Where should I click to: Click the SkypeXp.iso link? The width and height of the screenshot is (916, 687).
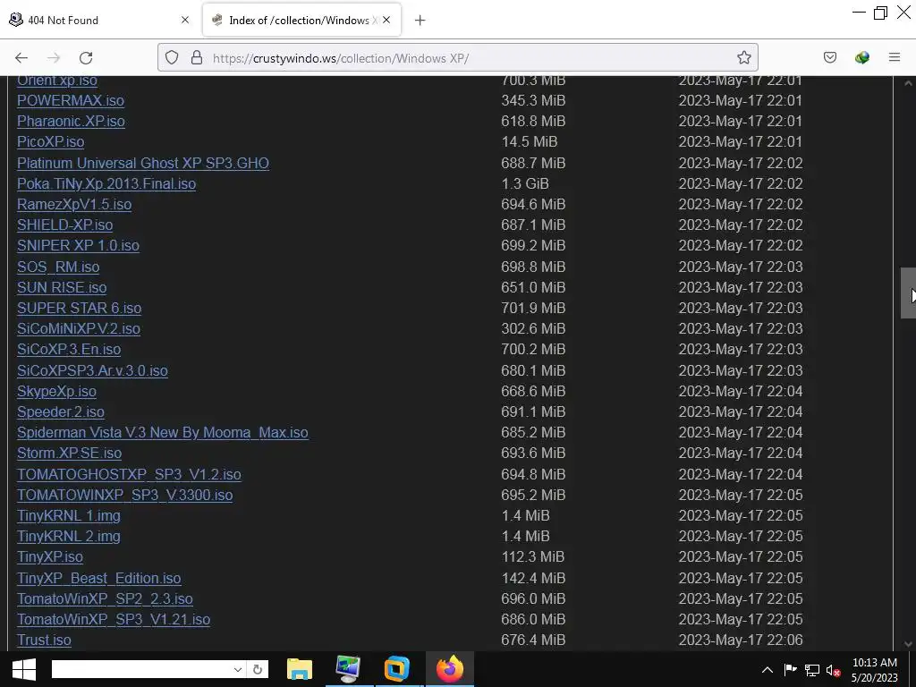click(56, 392)
